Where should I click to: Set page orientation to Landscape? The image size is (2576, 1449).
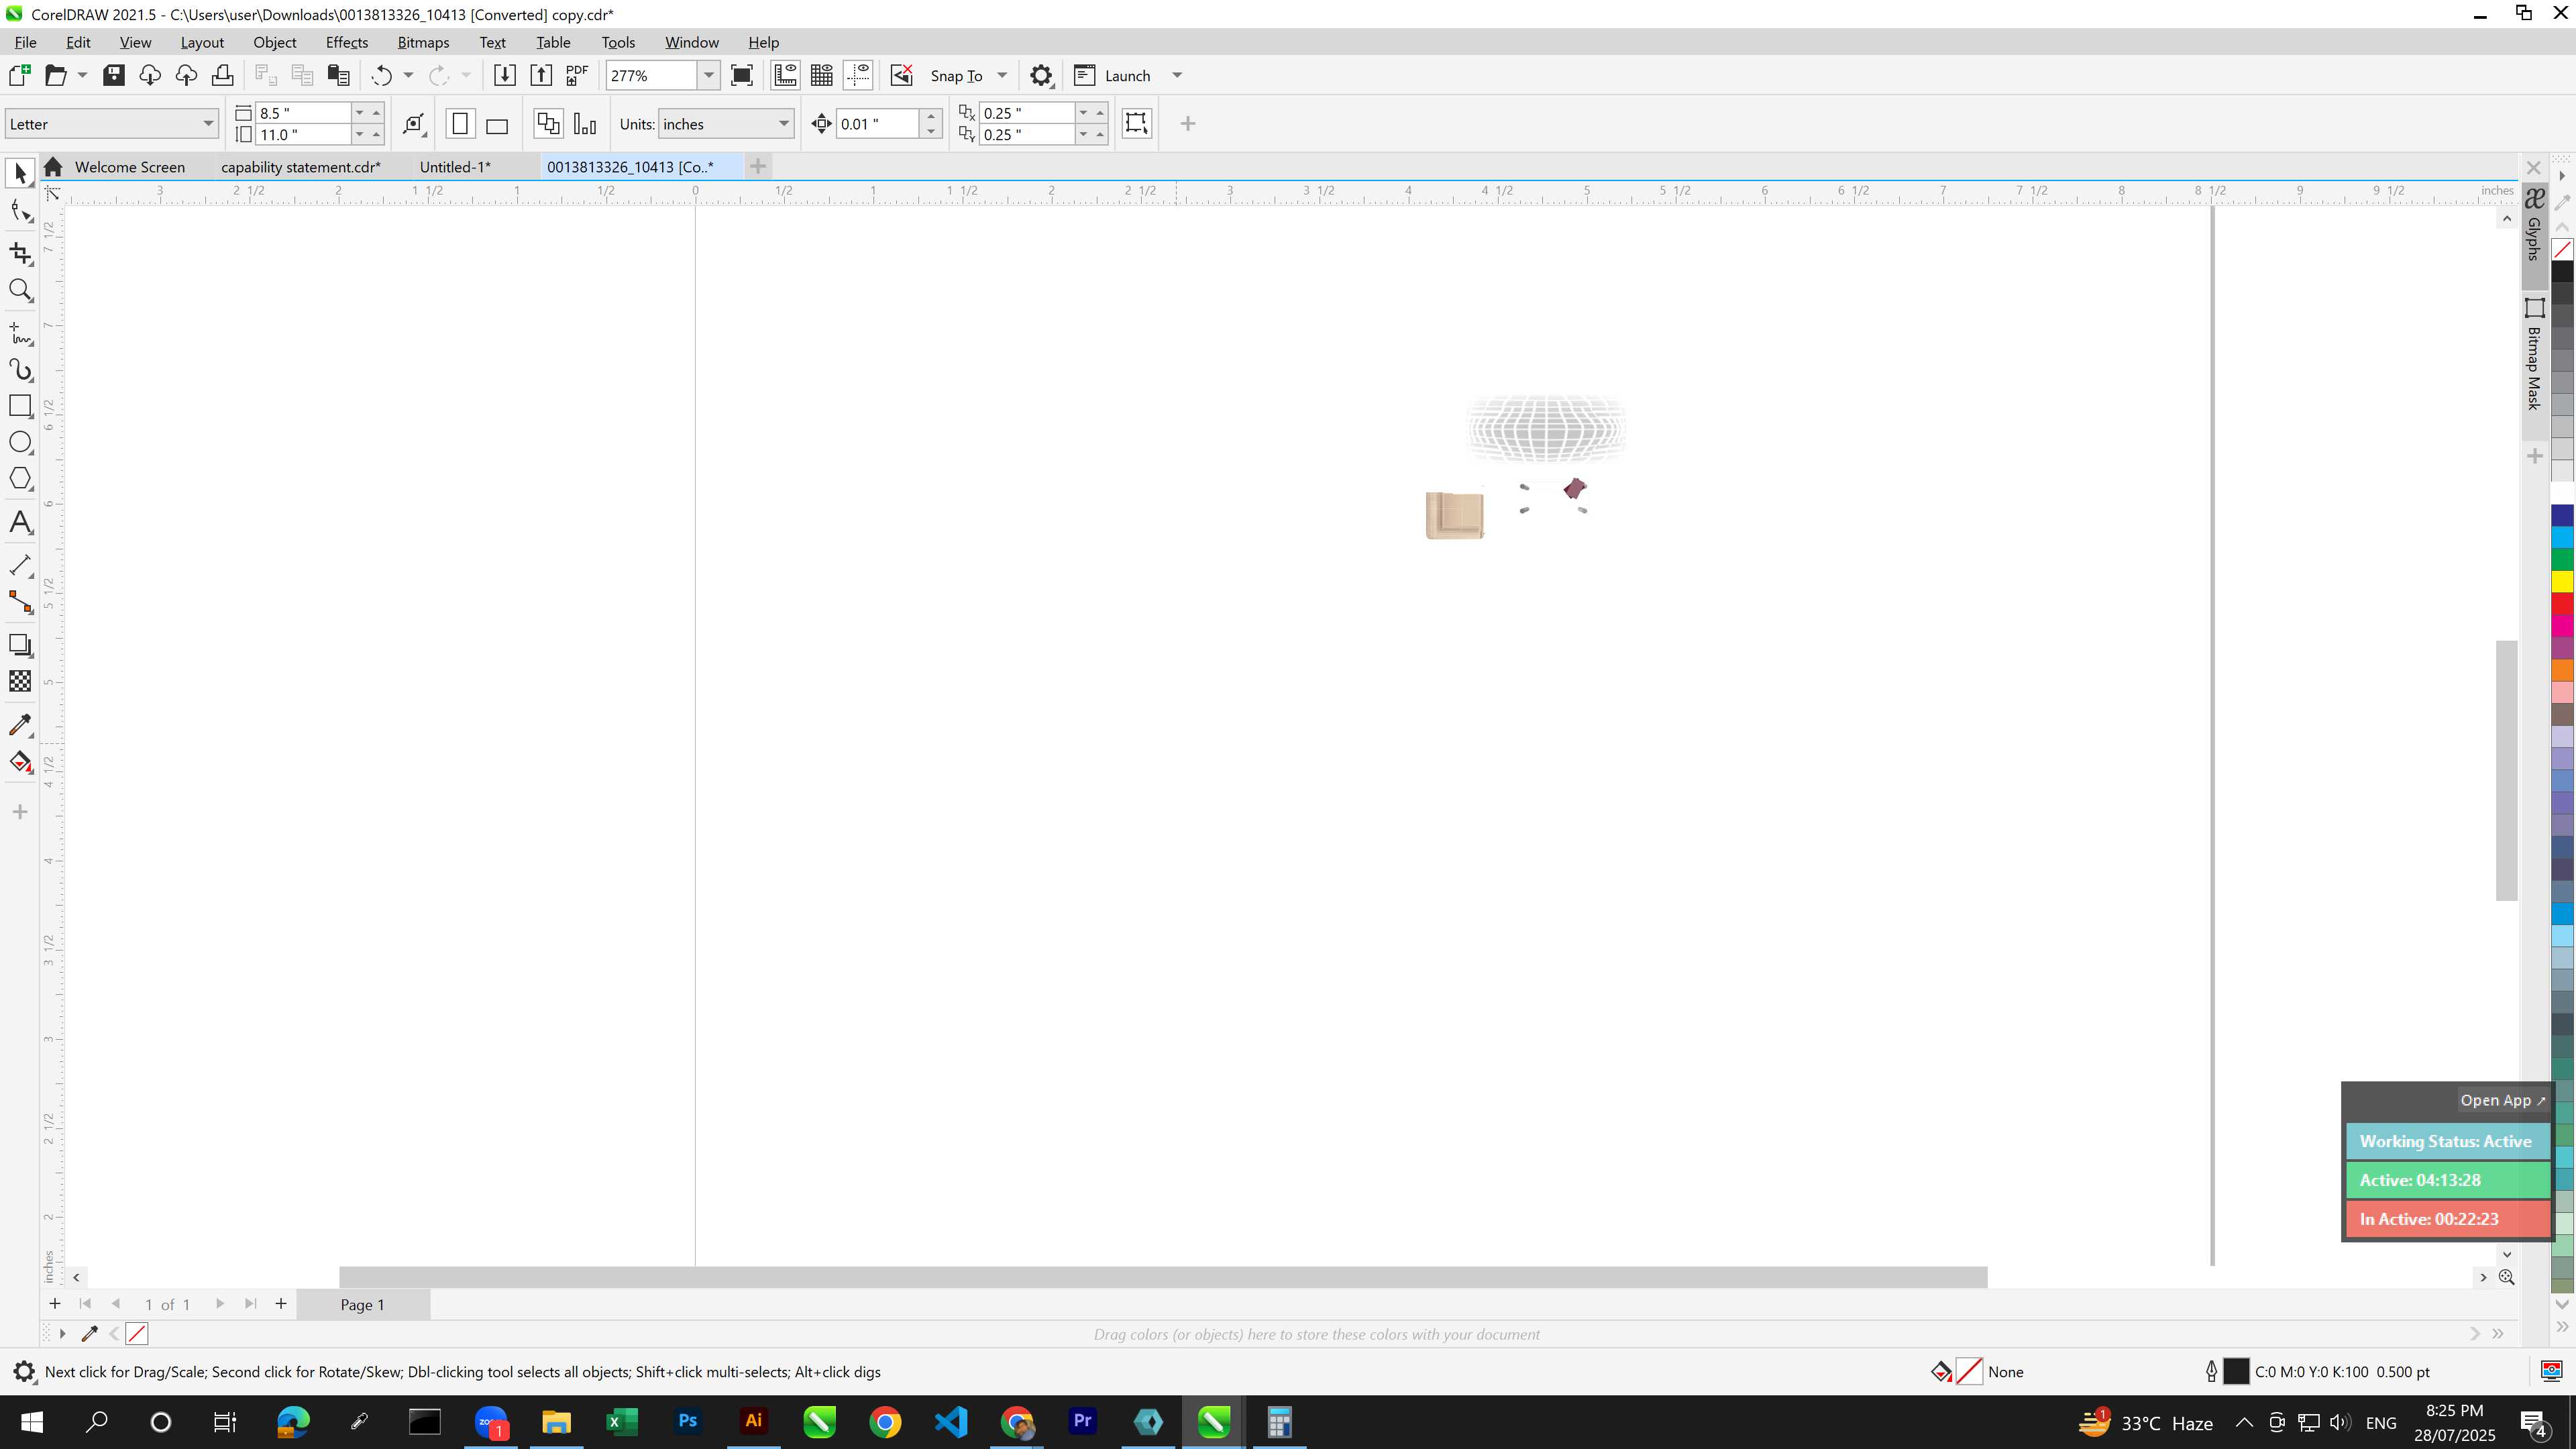pyautogui.click(x=497, y=124)
